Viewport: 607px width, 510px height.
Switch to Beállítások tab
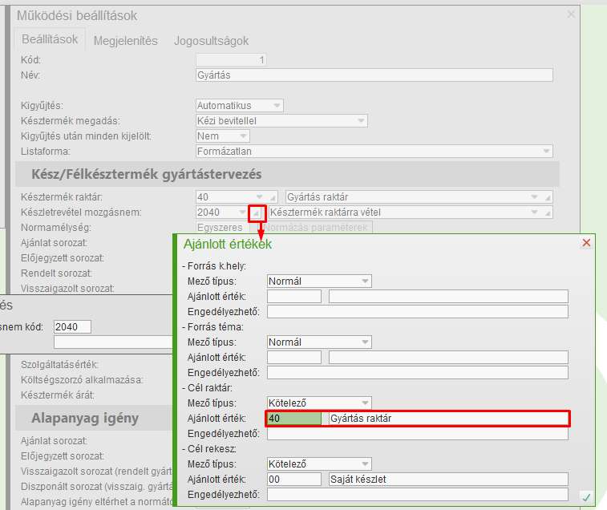50,39
